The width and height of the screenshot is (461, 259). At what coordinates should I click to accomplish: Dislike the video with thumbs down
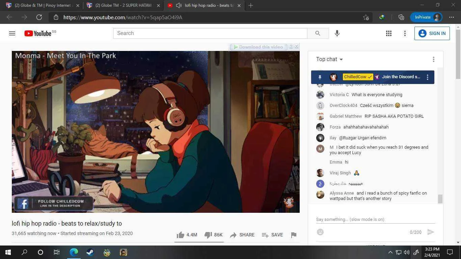[x=213, y=235]
